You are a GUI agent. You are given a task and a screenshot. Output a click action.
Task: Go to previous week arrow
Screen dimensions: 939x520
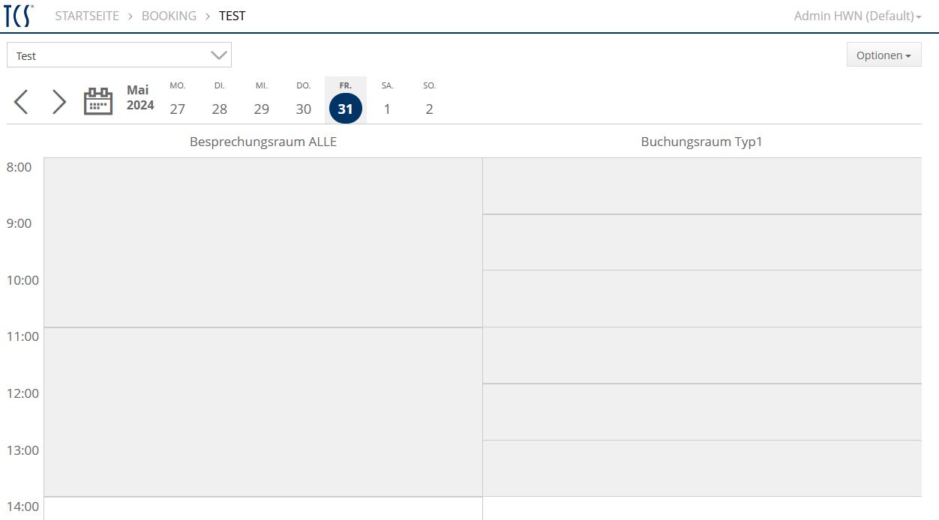tap(21, 102)
